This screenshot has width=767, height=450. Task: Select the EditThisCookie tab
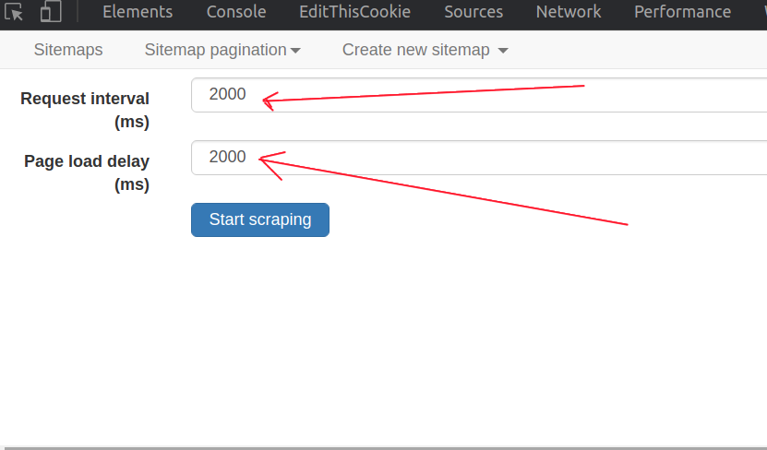(x=354, y=12)
